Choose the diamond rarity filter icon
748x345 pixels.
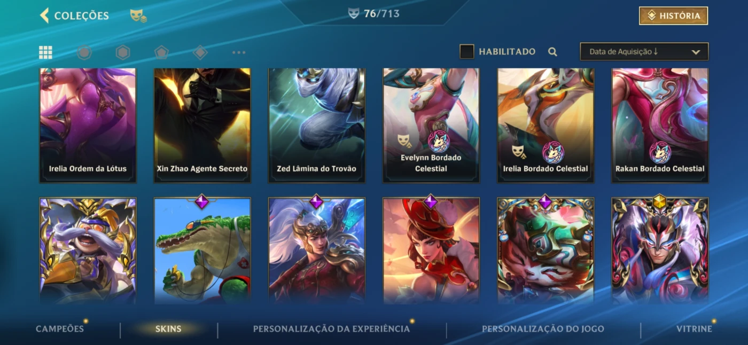[x=200, y=52]
